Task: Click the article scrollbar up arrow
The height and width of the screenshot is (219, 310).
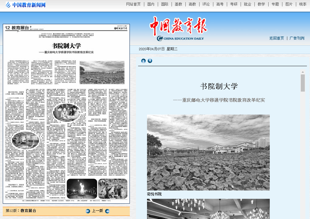Action: click(303, 72)
